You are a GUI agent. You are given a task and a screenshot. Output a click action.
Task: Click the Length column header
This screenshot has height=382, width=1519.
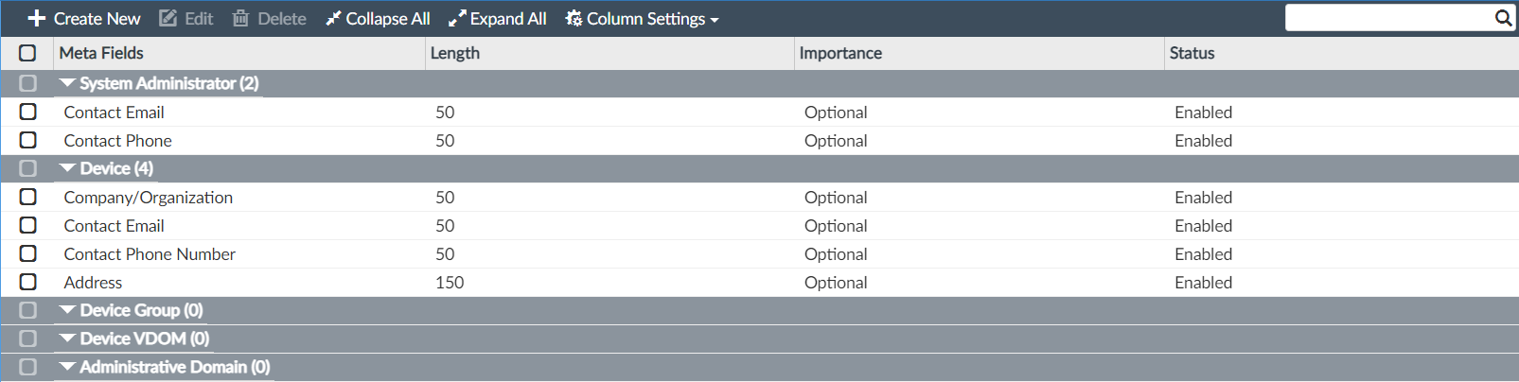[x=454, y=53]
